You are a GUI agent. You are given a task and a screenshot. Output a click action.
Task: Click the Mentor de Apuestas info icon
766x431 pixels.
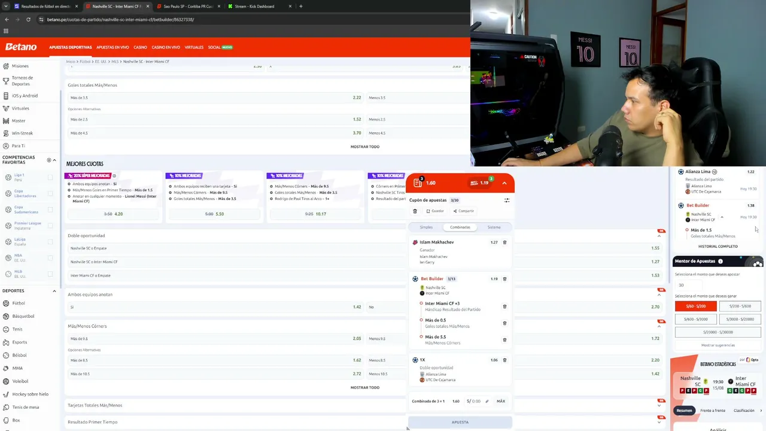tap(721, 262)
